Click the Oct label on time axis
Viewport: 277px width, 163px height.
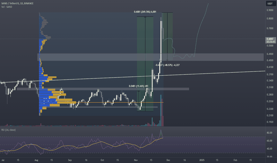pyautogui.click(x=102, y=160)
